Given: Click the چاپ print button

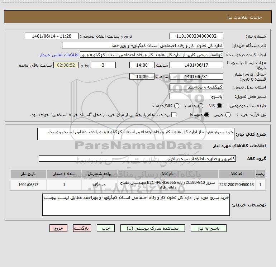Looking at the screenshot, I should [106, 228].
